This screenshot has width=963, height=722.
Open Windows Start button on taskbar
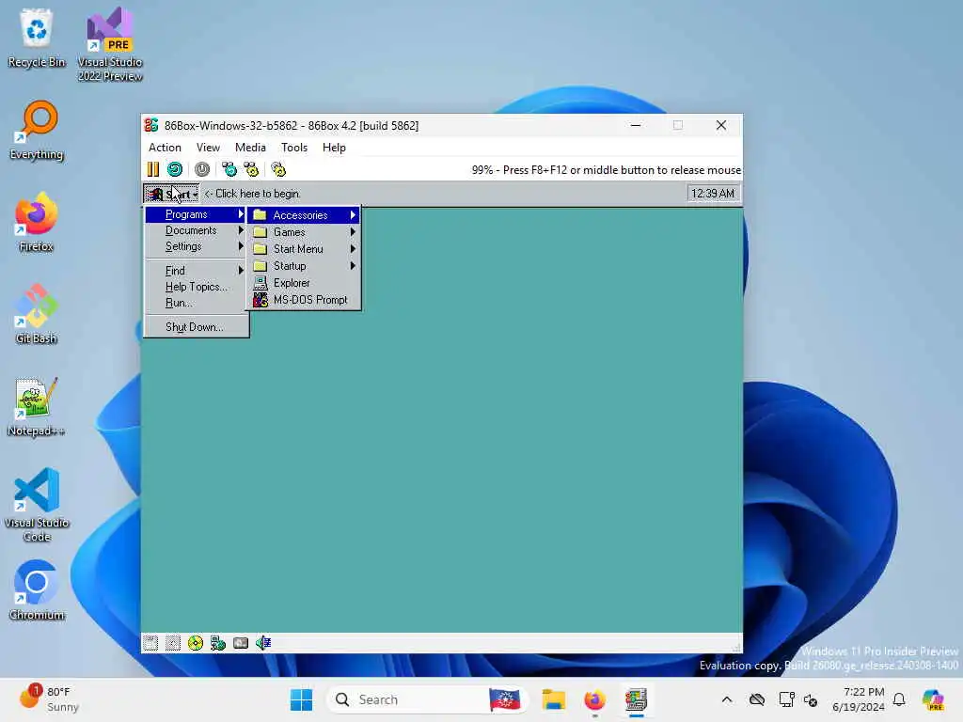(302, 699)
